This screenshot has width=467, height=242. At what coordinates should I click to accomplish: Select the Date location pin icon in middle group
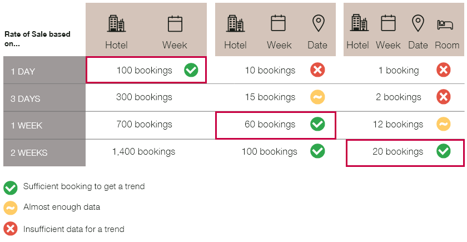[x=318, y=23]
